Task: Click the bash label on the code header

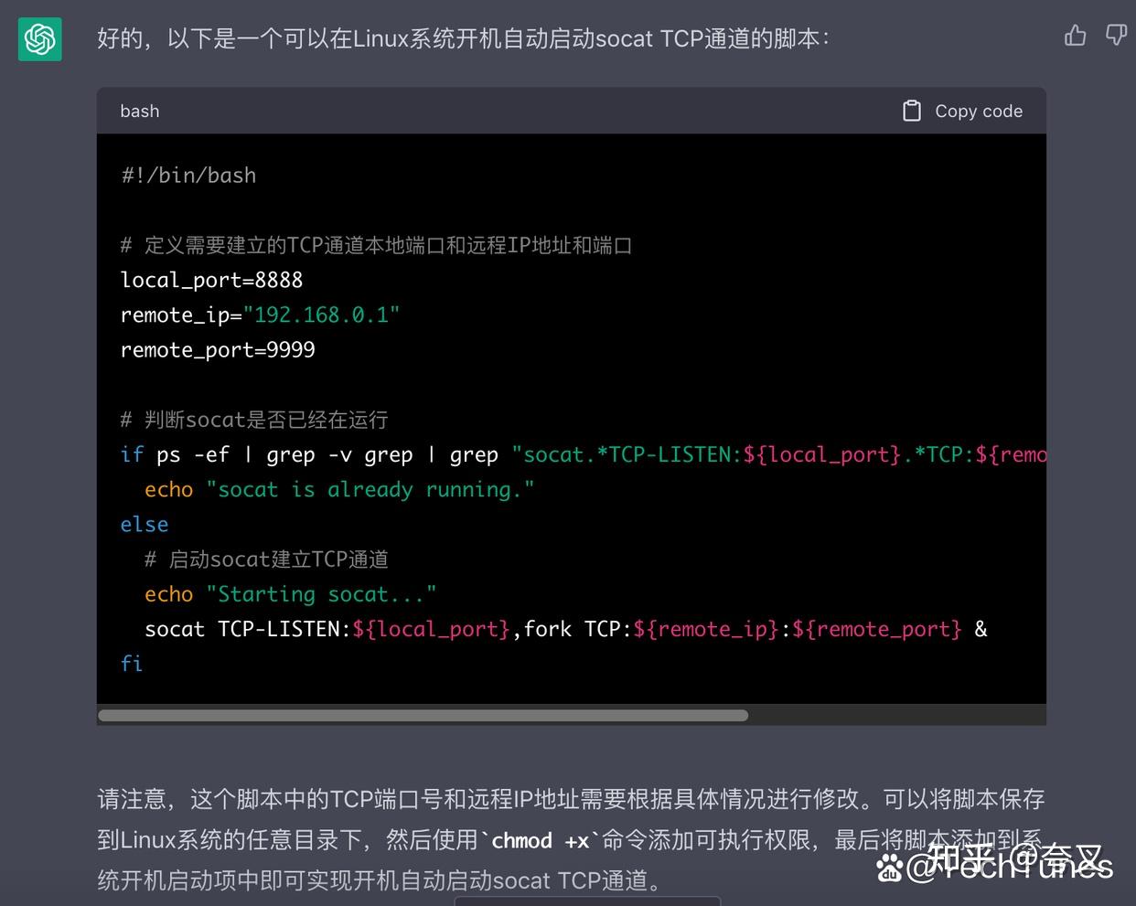Action: 139,111
